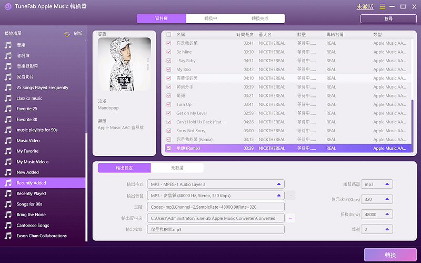
Task: Open the 未激活 not-activated link
Action: click(365, 7)
